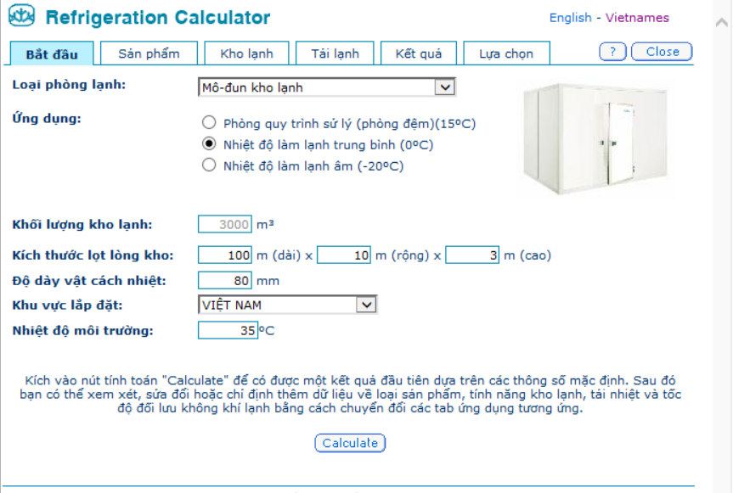This screenshot has height=493, width=733.
Task: Open the Loại phòng lạnh dropdown
Action: [445, 87]
